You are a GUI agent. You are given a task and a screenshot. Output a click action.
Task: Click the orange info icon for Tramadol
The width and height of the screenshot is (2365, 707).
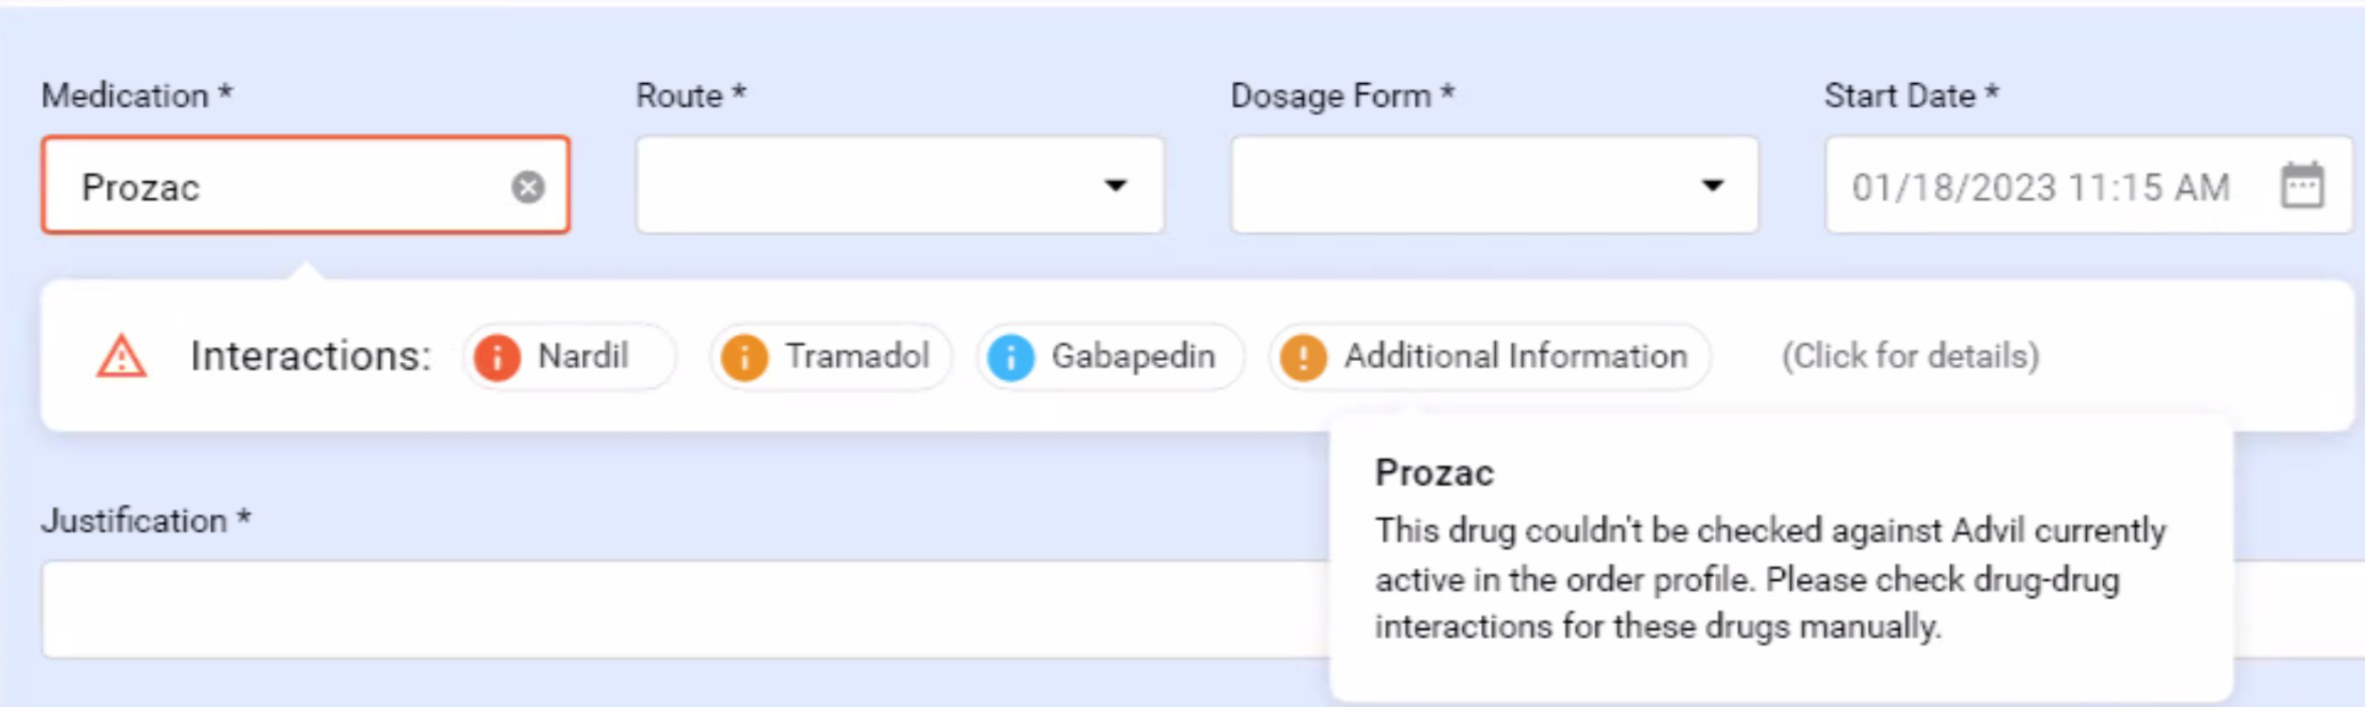tap(744, 358)
